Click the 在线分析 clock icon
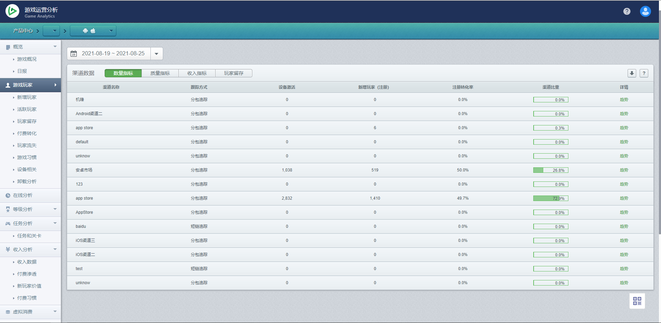The height and width of the screenshot is (323, 661). [8, 196]
